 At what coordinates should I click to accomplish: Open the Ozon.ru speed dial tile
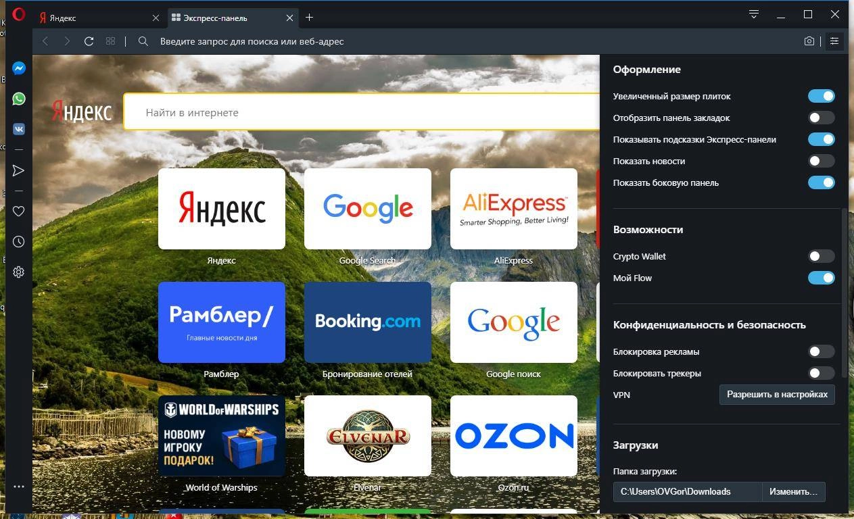click(x=514, y=436)
